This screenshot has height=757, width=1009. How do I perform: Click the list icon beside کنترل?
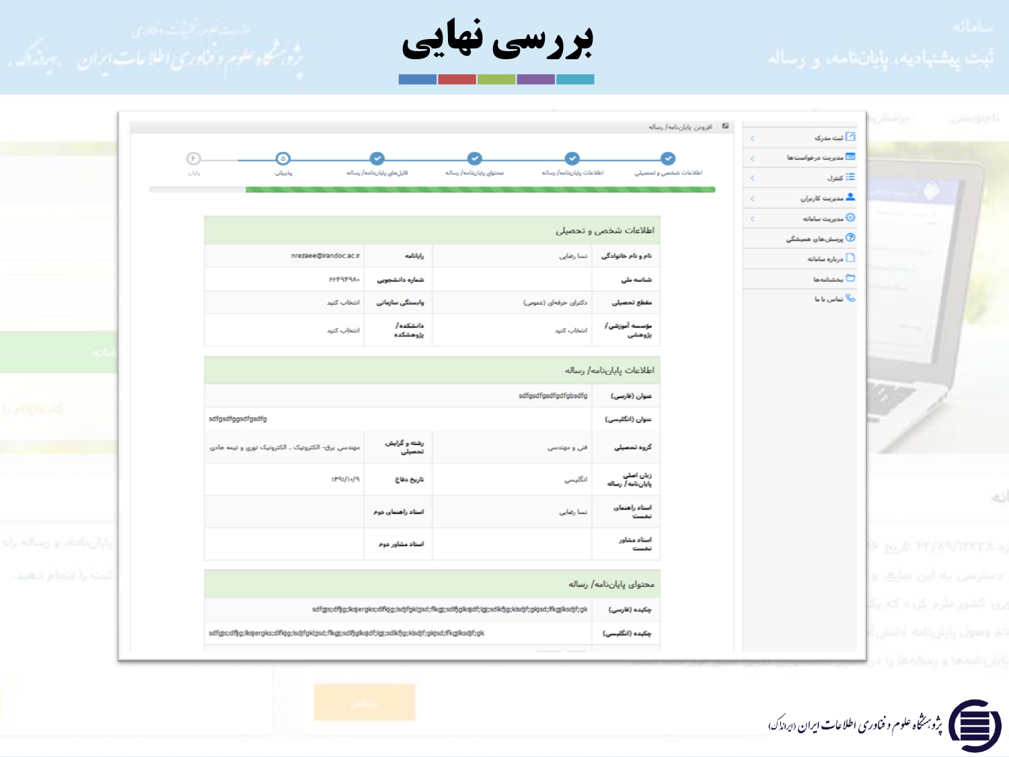click(850, 177)
